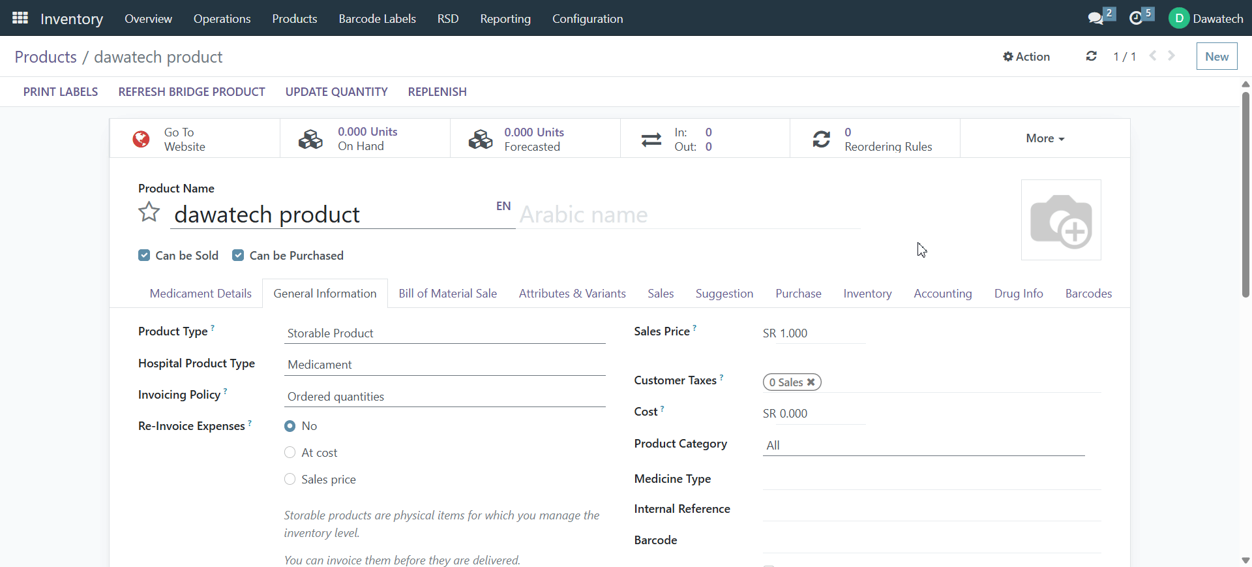Upload product image camera placeholder

[x=1061, y=220]
